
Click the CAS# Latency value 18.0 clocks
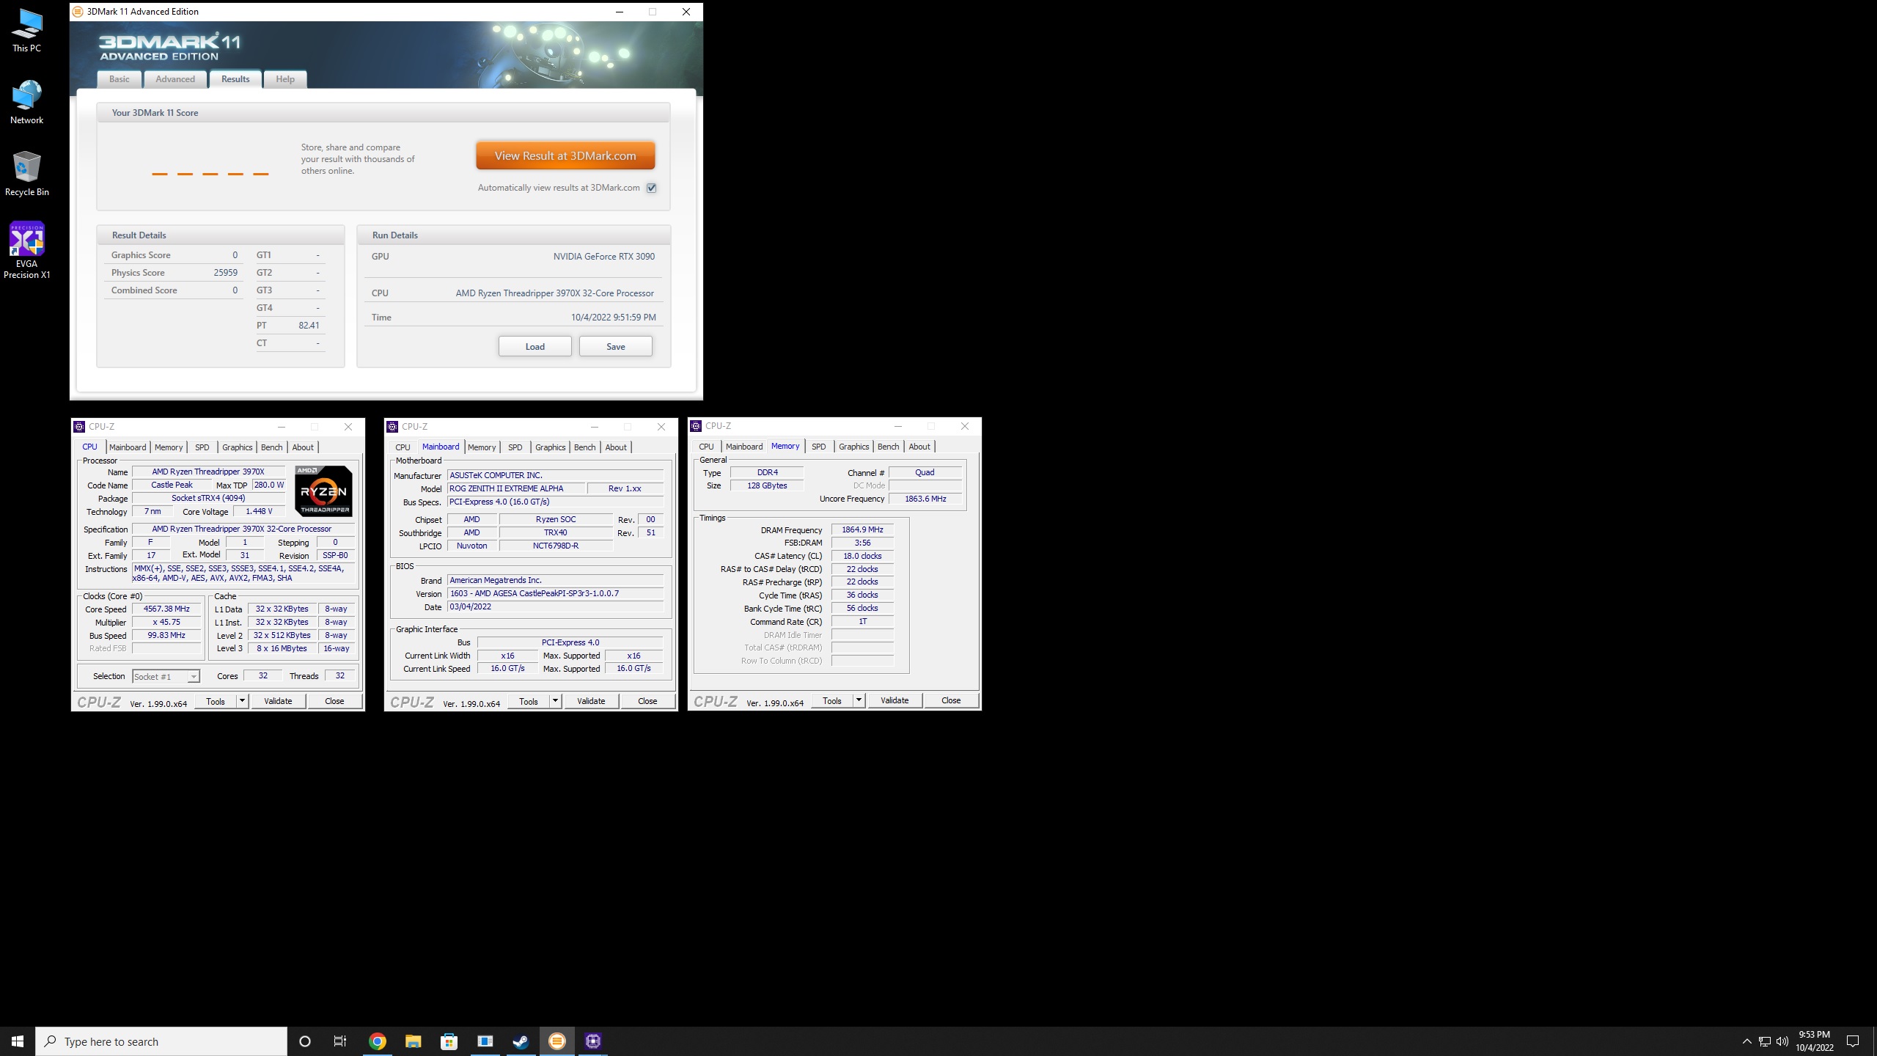862,556
